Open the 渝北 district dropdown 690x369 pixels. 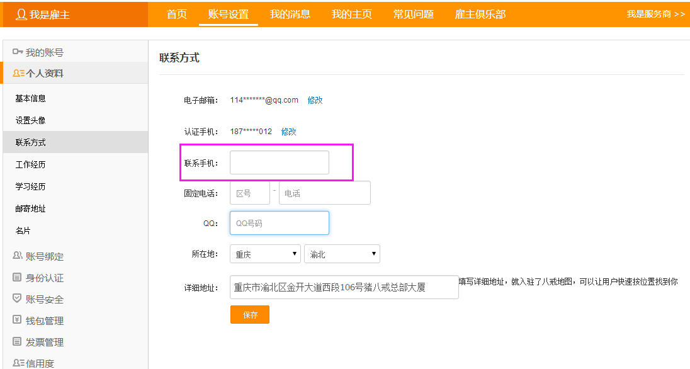point(342,254)
